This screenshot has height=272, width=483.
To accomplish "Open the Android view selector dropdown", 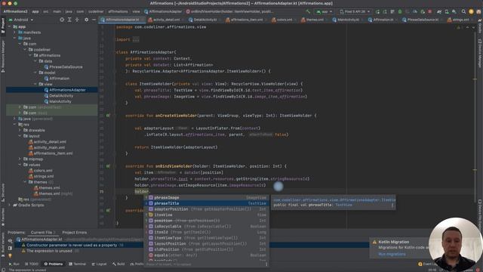I will click(22, 20).
